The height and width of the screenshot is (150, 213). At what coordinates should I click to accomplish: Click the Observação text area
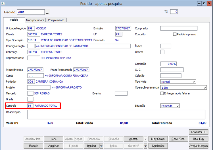pos(116,115)
